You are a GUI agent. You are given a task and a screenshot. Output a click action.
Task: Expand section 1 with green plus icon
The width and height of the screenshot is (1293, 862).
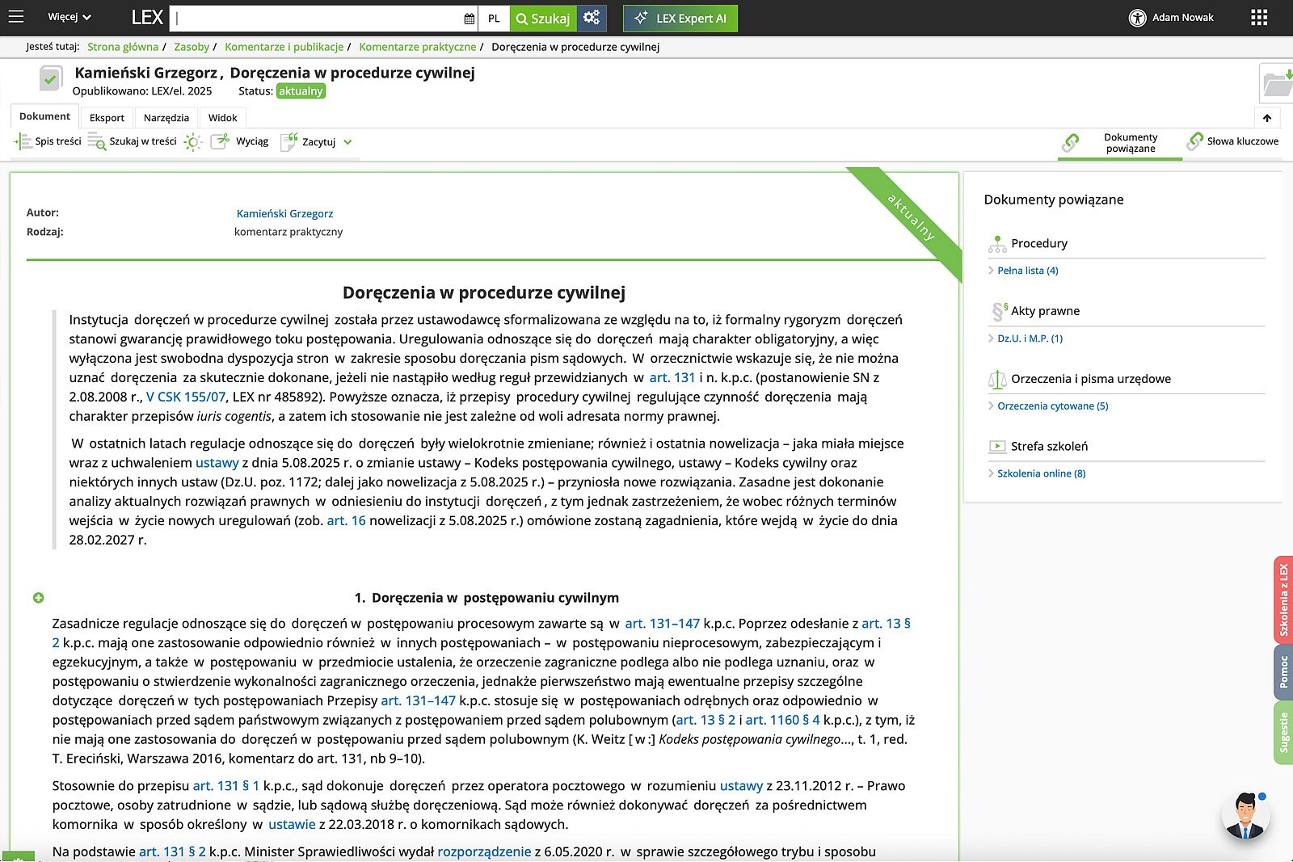(x=38, y=598)
